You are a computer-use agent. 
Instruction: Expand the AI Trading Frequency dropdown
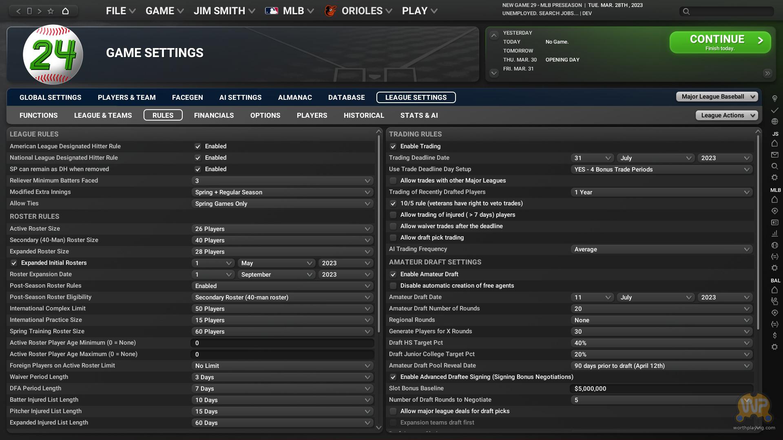click(x=661, y=249)
